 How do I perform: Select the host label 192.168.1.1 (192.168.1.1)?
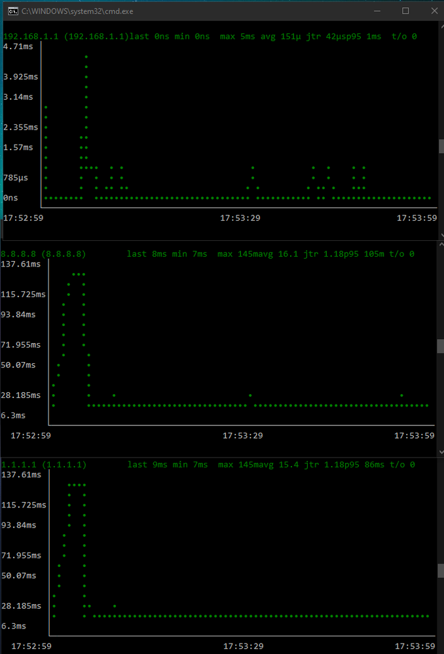click(66, 36)
